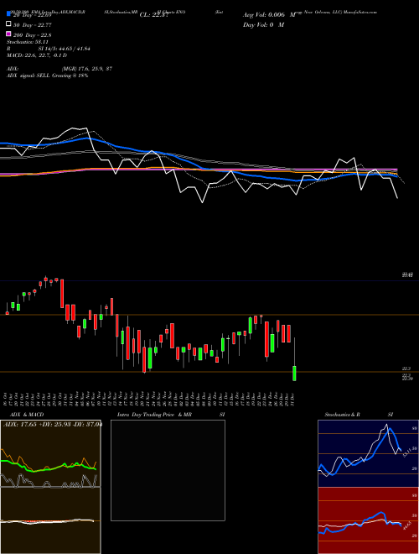Select the '200 Day = 22.8' legend text
The image size is (419, 554).
pyautogui.click(x=32, y=35)
